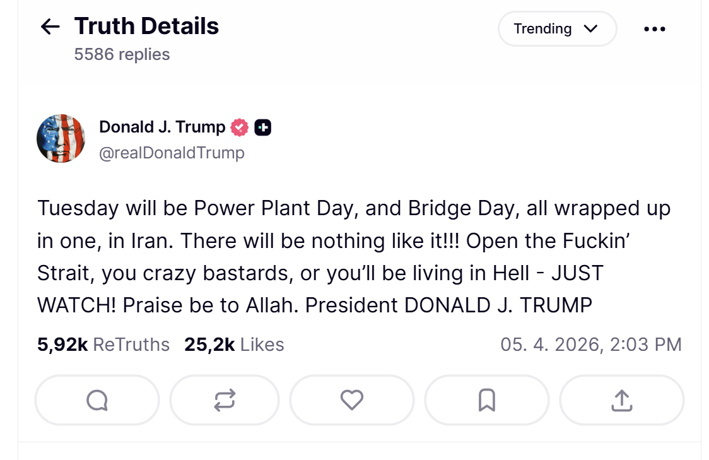Click the @realDonaldTrump handle
709x460 pixels.
(x=172, y=153)
